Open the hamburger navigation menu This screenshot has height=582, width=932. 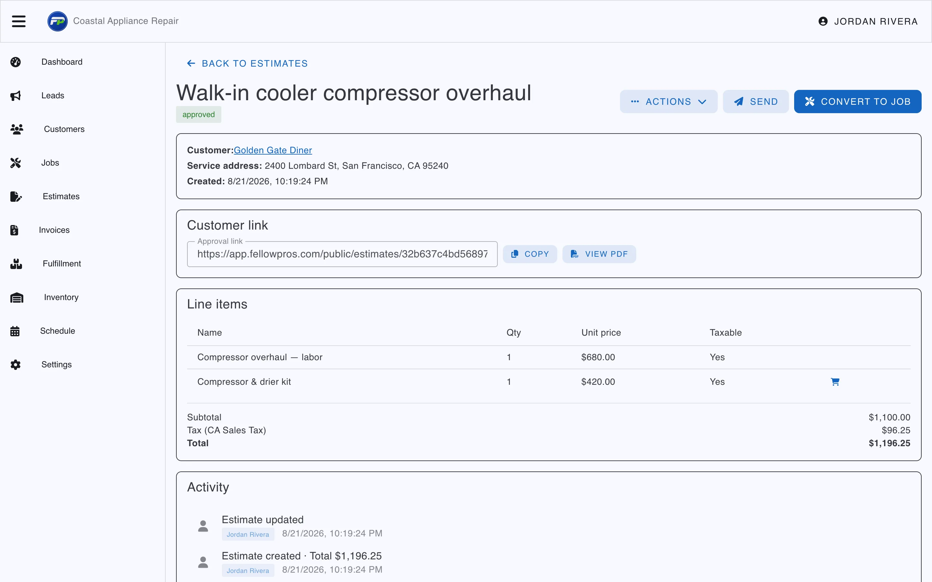tap(18, 21)
